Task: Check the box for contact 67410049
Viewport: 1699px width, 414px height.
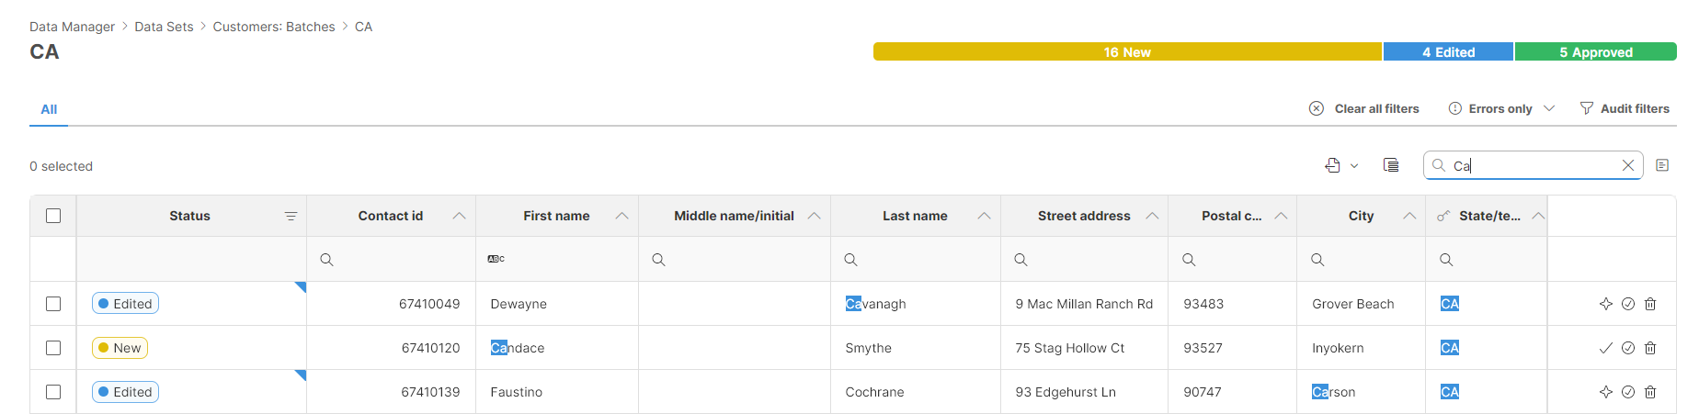Action: pyautogui.click(x=53, y=304)
